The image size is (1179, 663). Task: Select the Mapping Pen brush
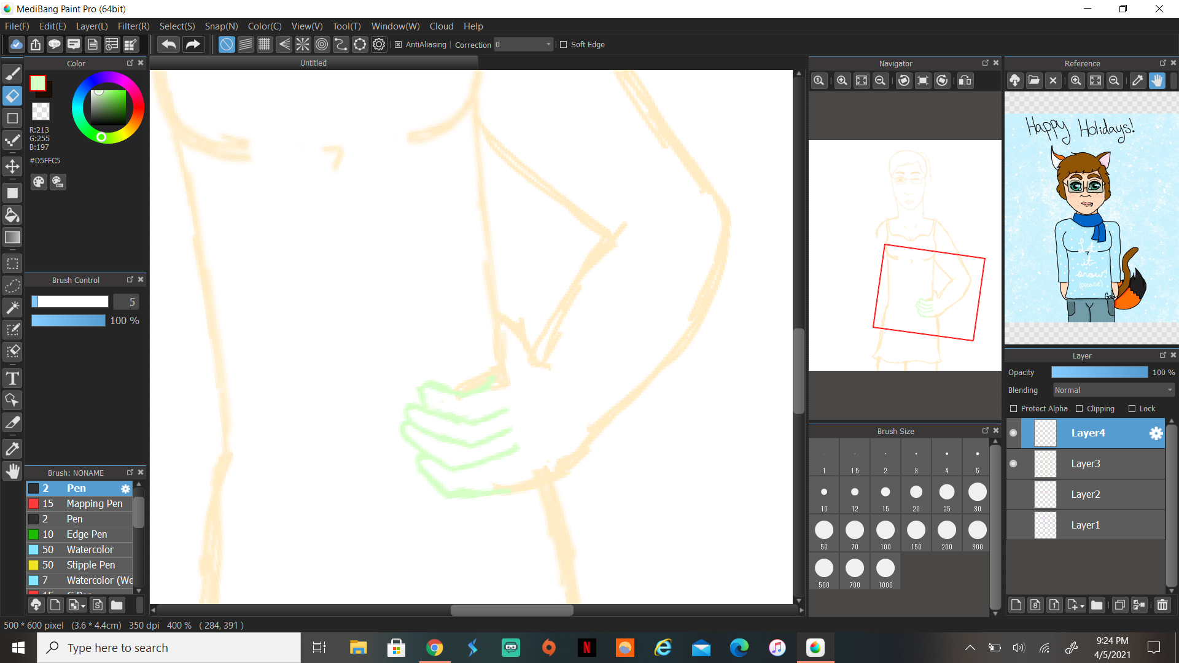(x=80, y=504)
